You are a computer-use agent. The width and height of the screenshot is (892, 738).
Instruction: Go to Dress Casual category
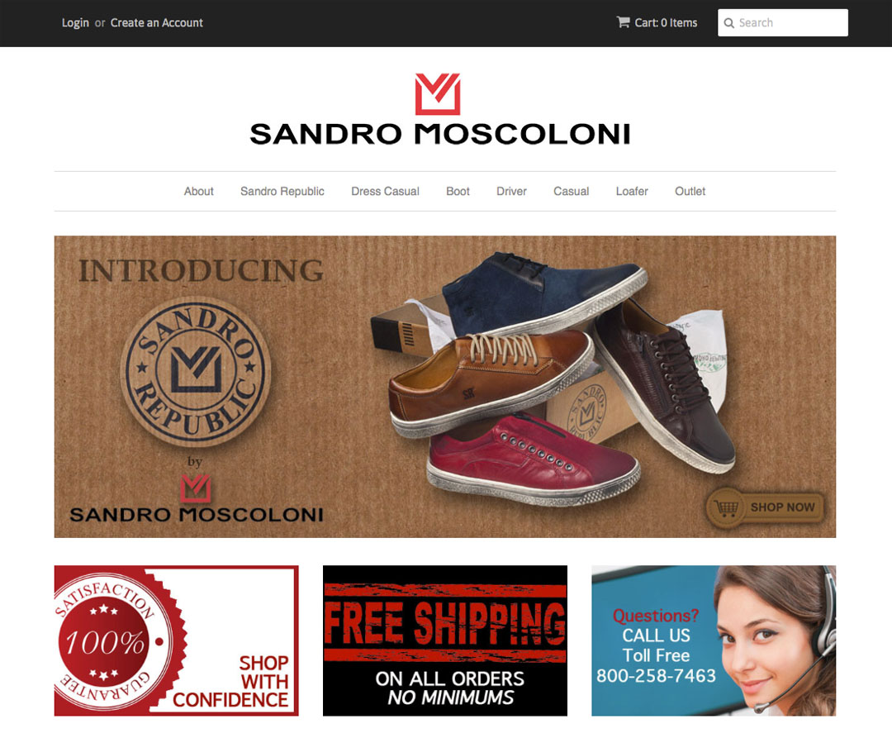[x=385, y=191]
